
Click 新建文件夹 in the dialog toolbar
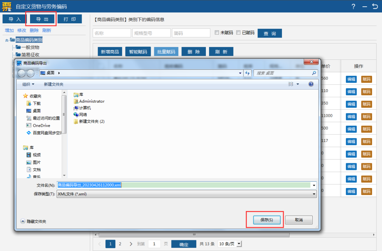click(54, 84)
